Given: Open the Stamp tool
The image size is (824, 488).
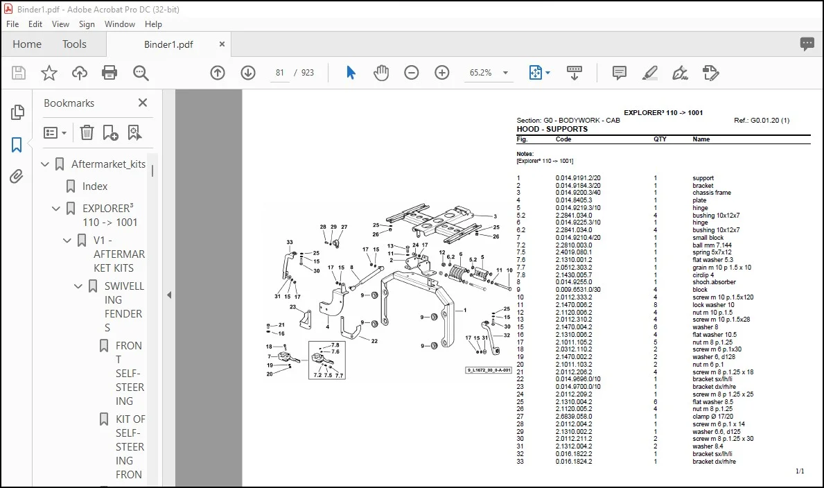Looking at the screenshot, I should coord(710,73).
